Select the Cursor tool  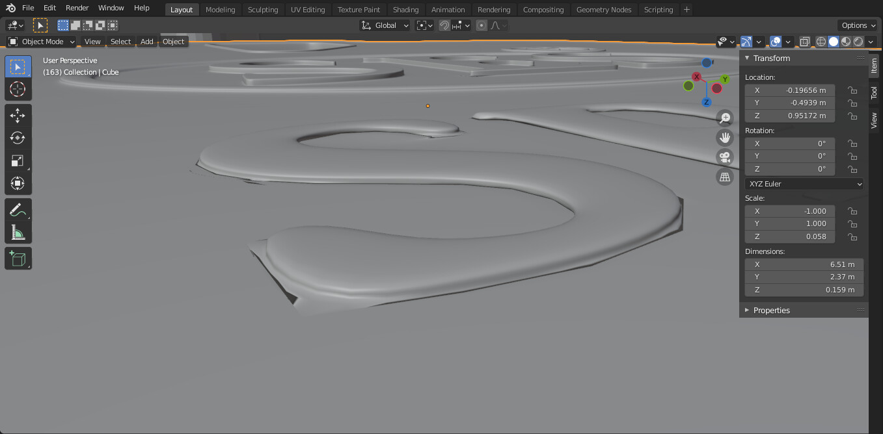point(18,89)
